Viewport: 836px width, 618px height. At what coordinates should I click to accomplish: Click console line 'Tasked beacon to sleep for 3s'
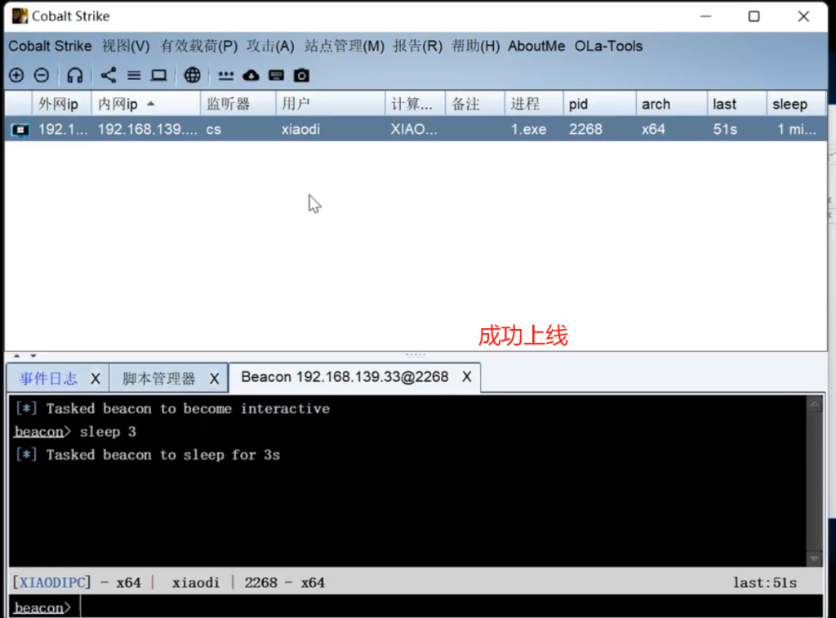[x=162, y=455]
